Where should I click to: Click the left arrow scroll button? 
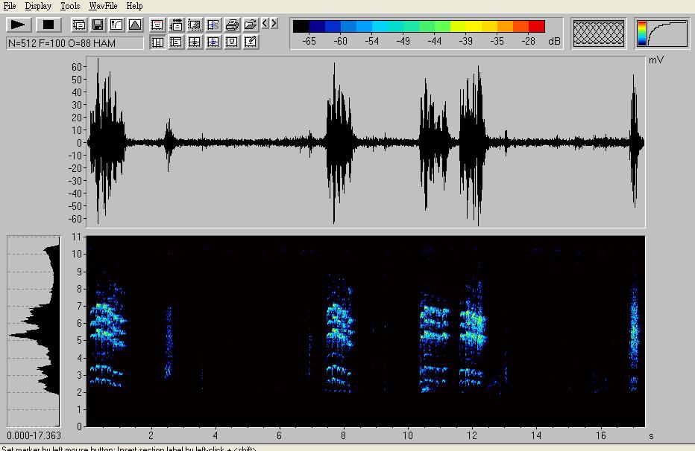click(265, 24)
